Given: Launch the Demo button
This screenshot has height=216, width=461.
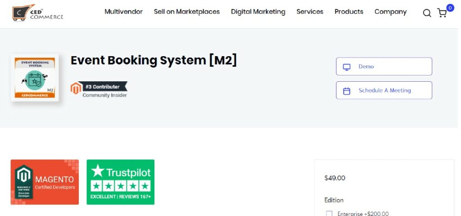Looking at the screenshot, I should tap(384, 66).
